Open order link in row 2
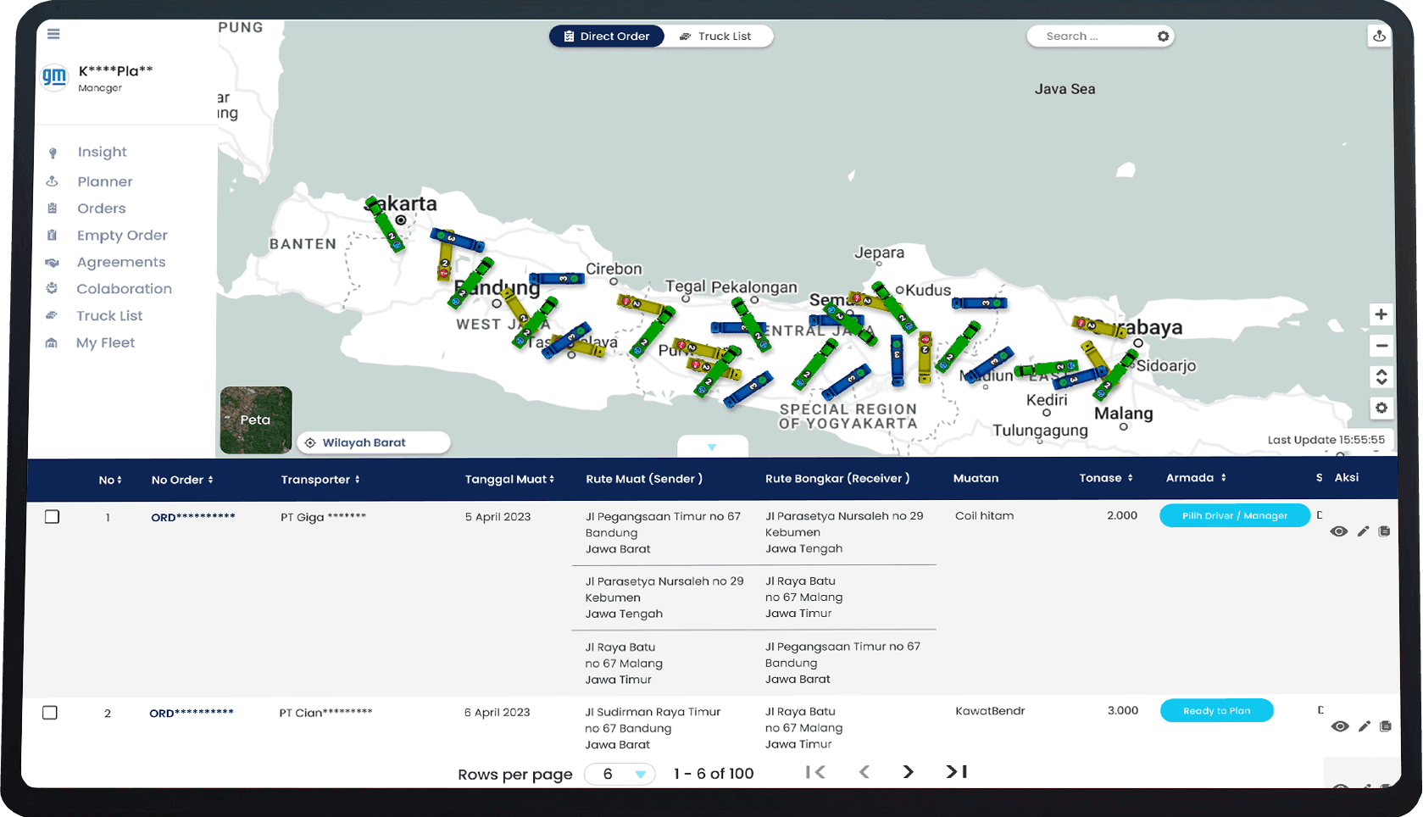The image size is (1423, 817). click(192, 713)
